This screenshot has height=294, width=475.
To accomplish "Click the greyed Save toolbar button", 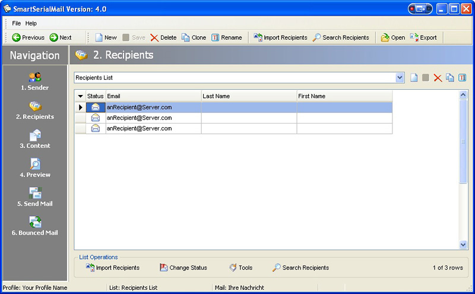I will (134, 37).
